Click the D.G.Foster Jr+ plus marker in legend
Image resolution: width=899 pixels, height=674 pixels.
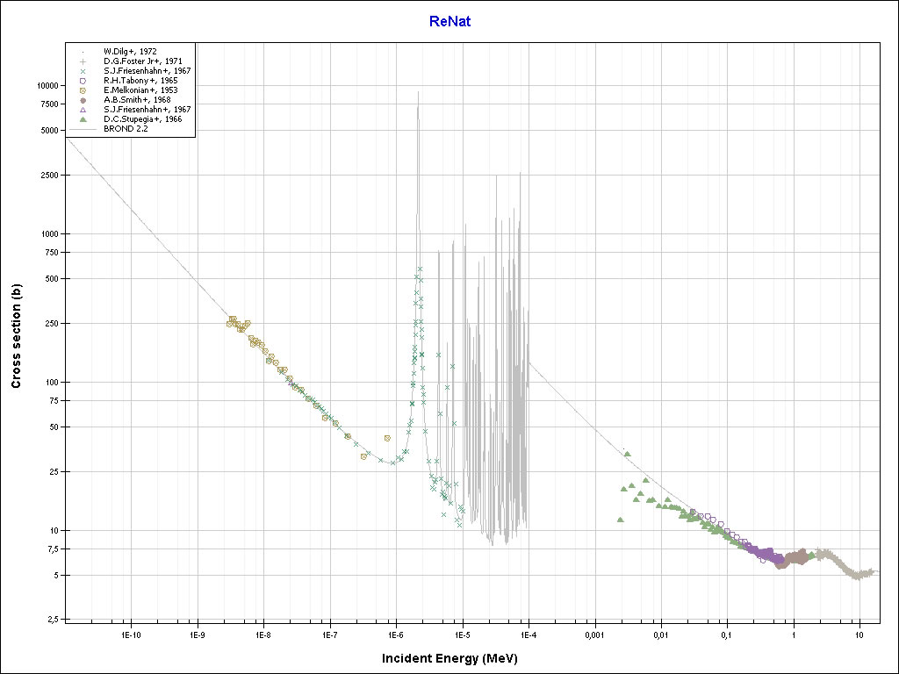(x=82, y=61)
